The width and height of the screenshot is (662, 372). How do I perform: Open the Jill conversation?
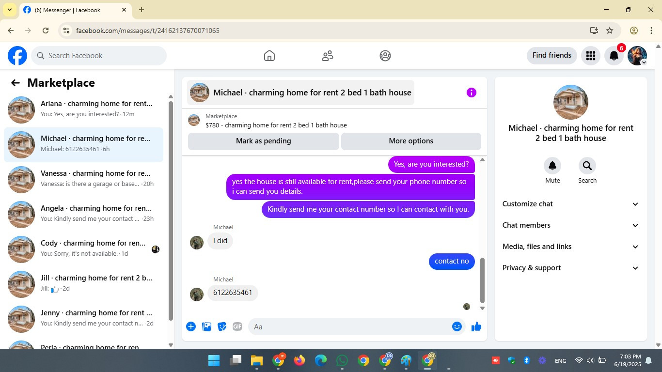pos(83,284)
